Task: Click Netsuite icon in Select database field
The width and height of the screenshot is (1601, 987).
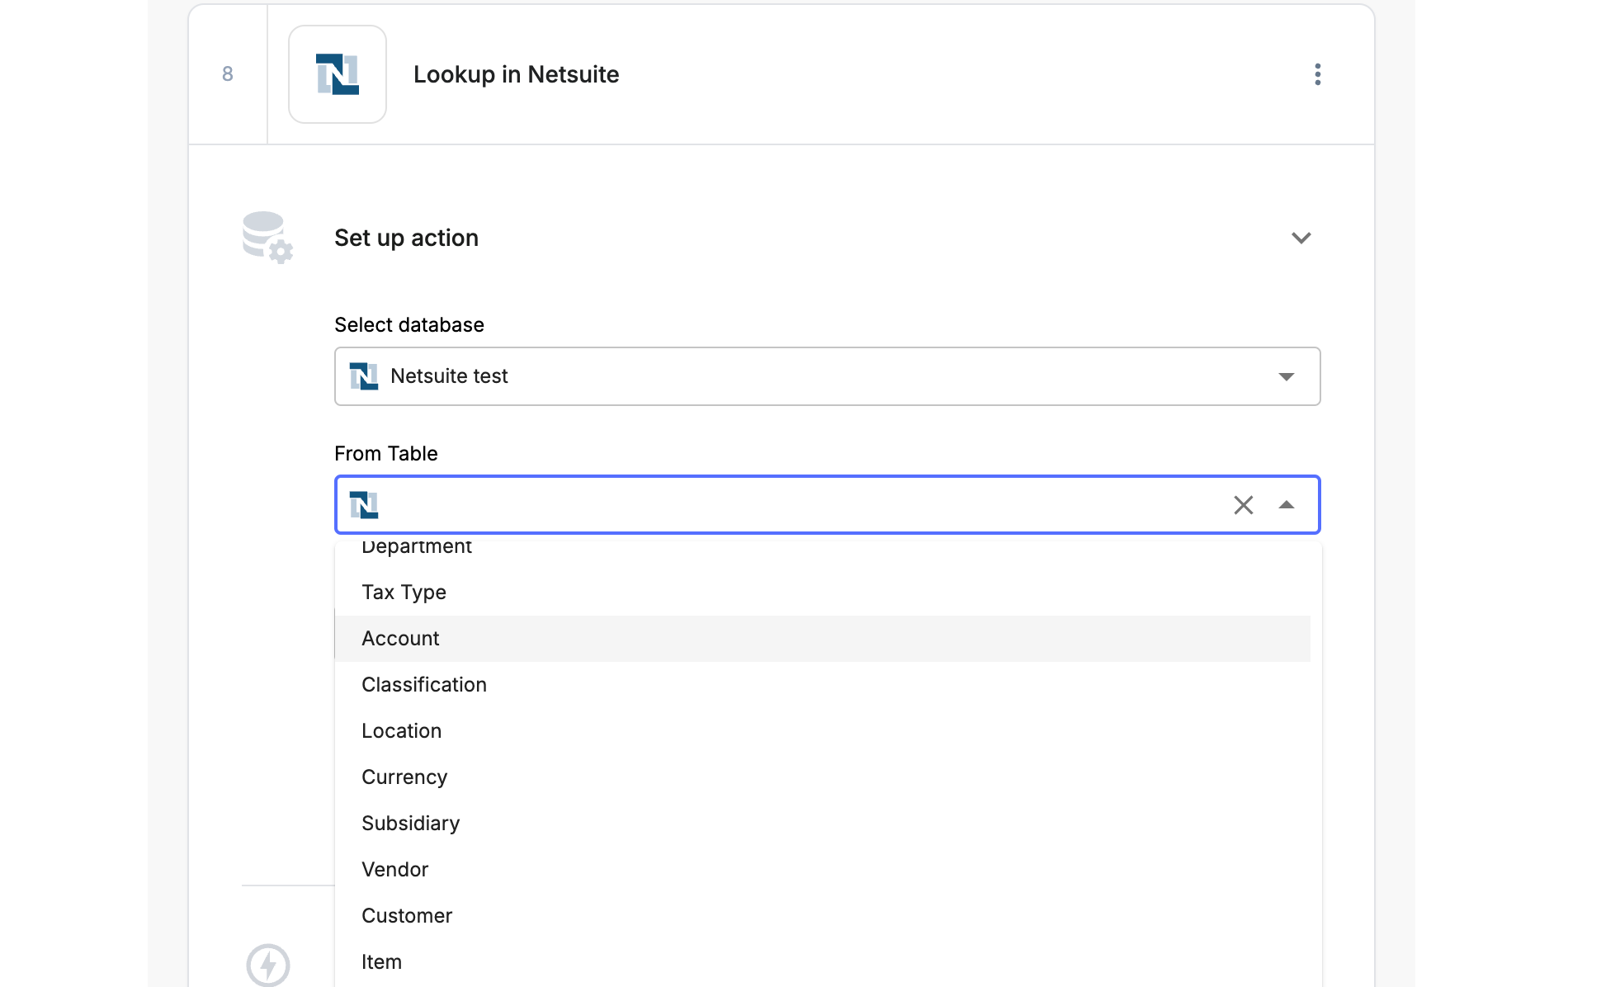Action: 364,376
